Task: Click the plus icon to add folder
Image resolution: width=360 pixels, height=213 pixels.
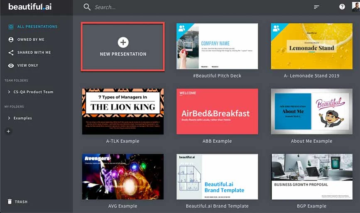Action: tap(8, 131)
